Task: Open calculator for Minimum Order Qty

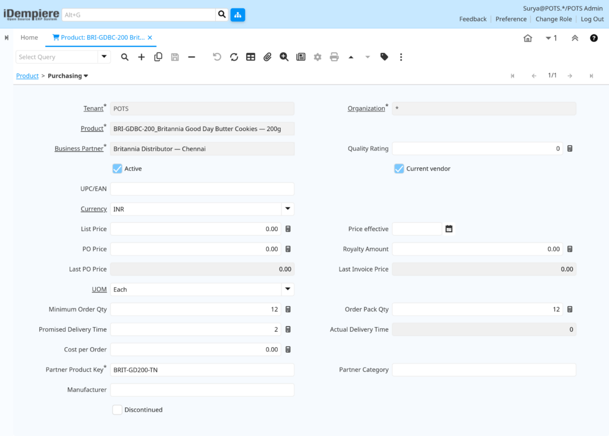Action: 288,309
